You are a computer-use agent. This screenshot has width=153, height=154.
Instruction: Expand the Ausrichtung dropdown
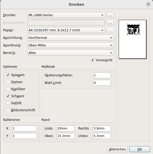click(x=71, y=38)
